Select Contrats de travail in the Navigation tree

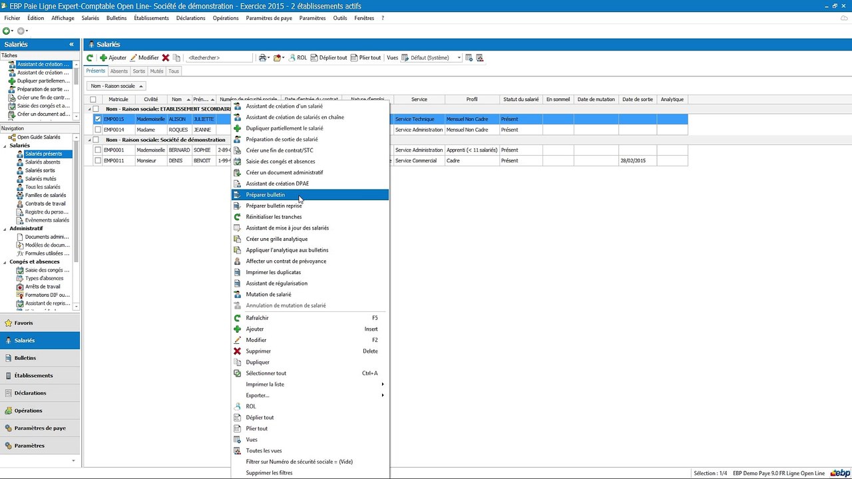pos(45,204)
